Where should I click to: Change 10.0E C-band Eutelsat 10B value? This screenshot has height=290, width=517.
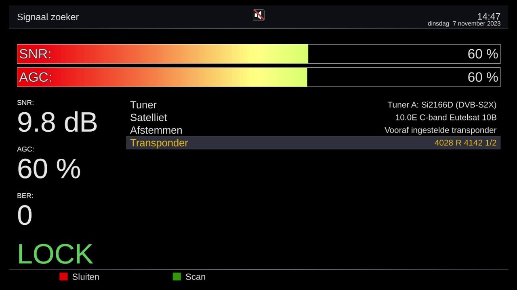446,118
